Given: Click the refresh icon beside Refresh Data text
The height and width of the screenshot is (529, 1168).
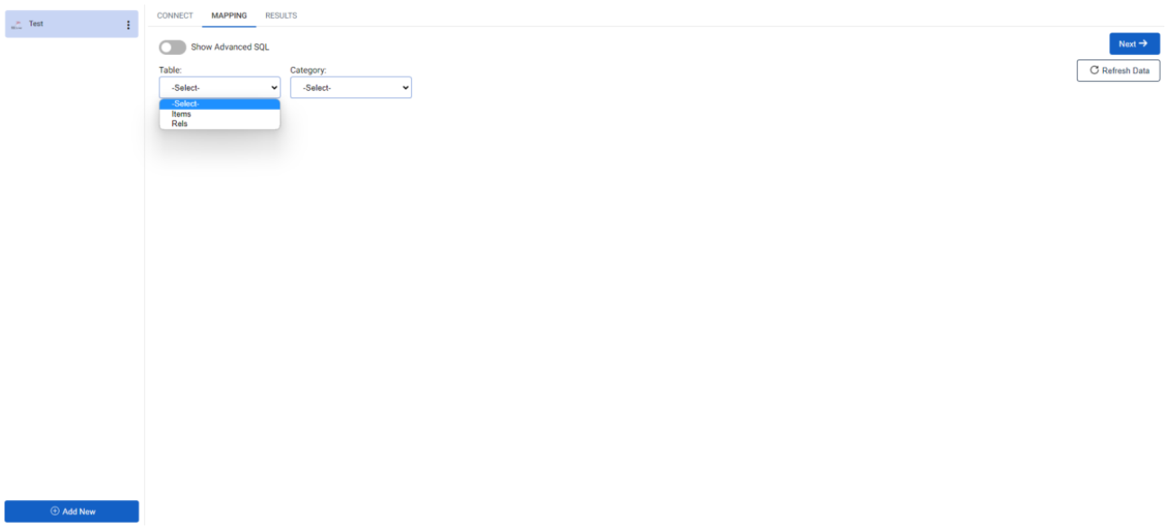Looking at the screenshot, I should click(1095, 70).
